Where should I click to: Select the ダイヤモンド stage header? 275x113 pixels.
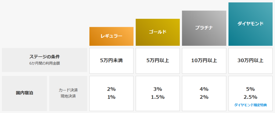(x=250, y=24)
